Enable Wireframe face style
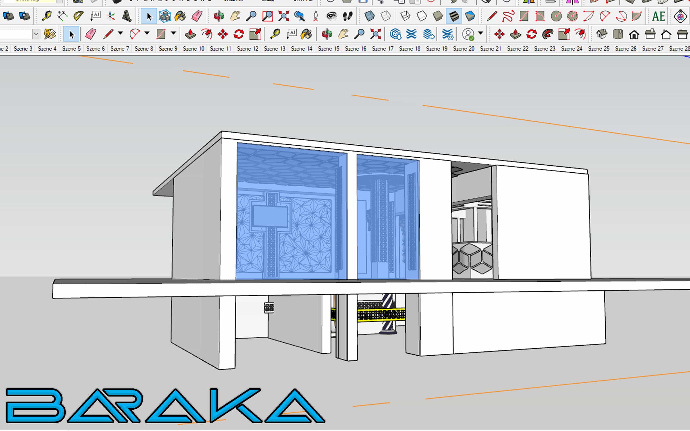 [x=405, y=16]
